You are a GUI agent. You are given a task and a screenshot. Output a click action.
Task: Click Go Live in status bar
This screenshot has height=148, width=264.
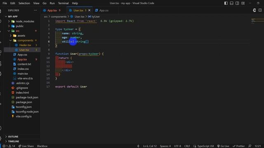(x=223, y=146)
